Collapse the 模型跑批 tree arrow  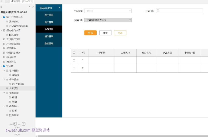pos(4,106)
